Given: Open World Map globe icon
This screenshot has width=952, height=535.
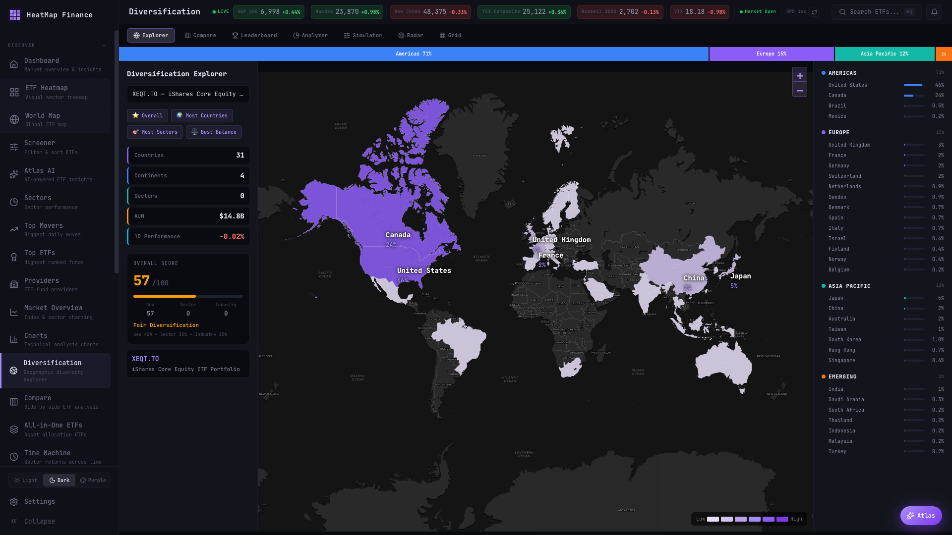Looking at the screenshot, I should click(x=14, y=119).
